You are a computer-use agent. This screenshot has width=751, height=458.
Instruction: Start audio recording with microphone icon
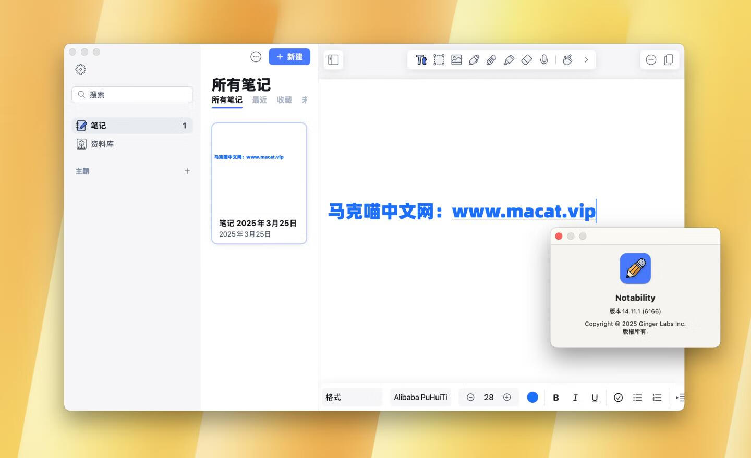pos(544,60)
